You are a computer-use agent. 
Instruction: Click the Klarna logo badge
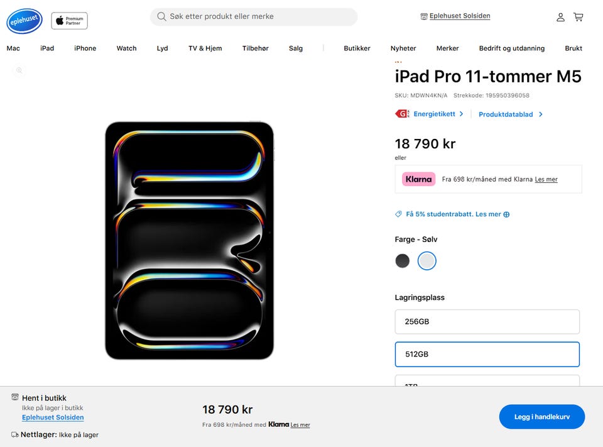point(418,179)
